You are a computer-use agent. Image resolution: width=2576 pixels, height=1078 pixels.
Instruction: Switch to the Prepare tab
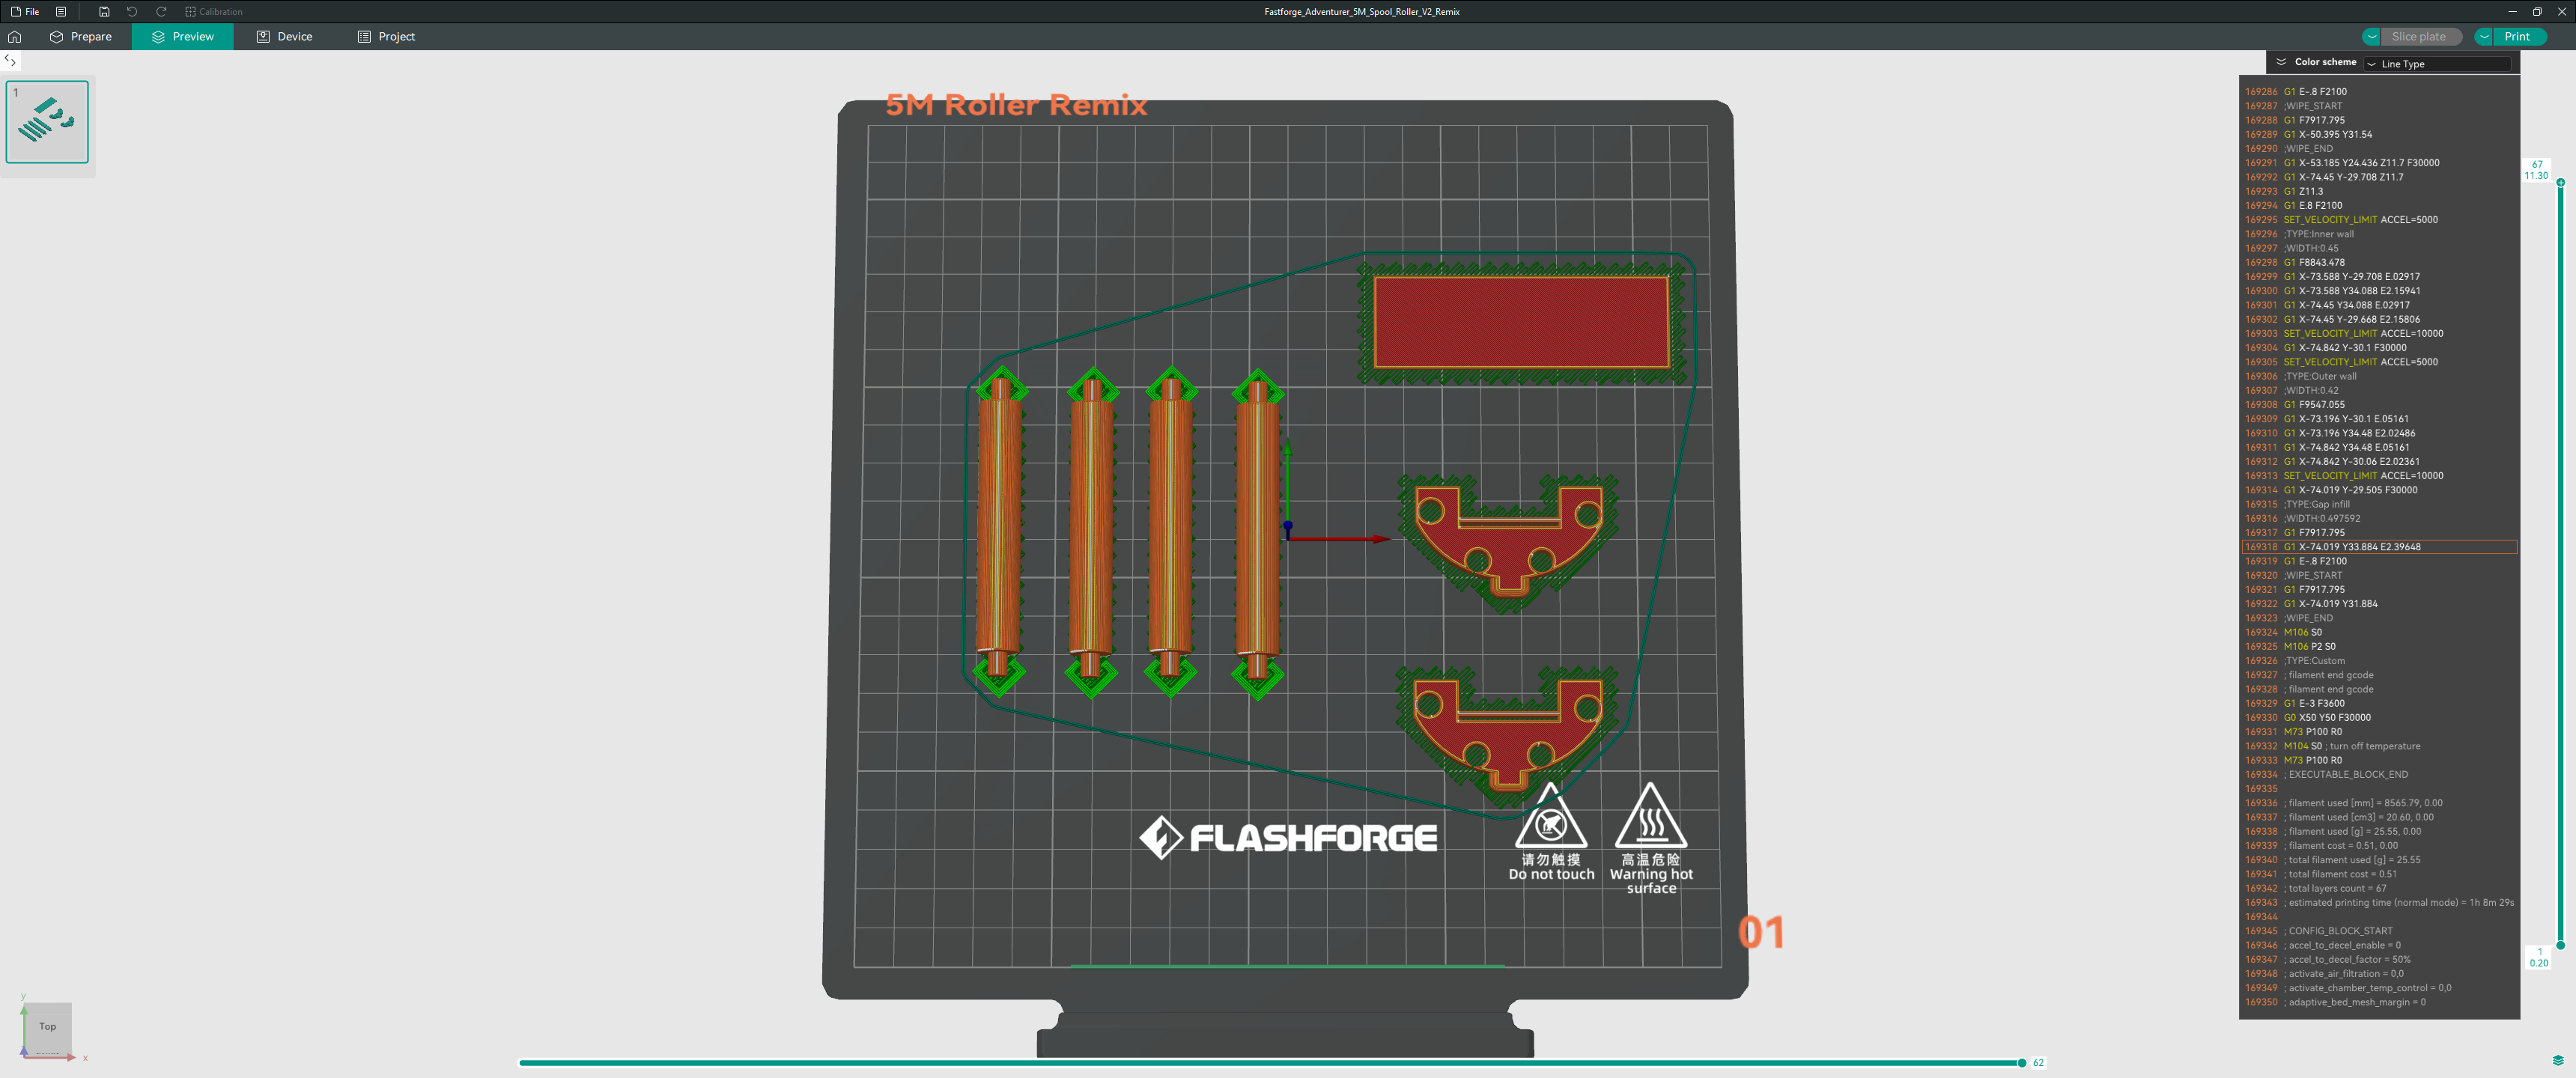tap(81, 37)
